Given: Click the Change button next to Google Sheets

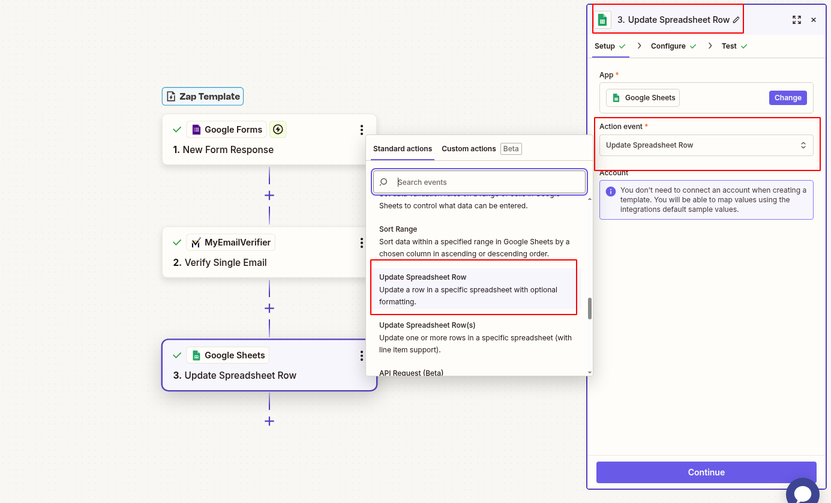Looking at the screenshot, I should pos(788,97).
